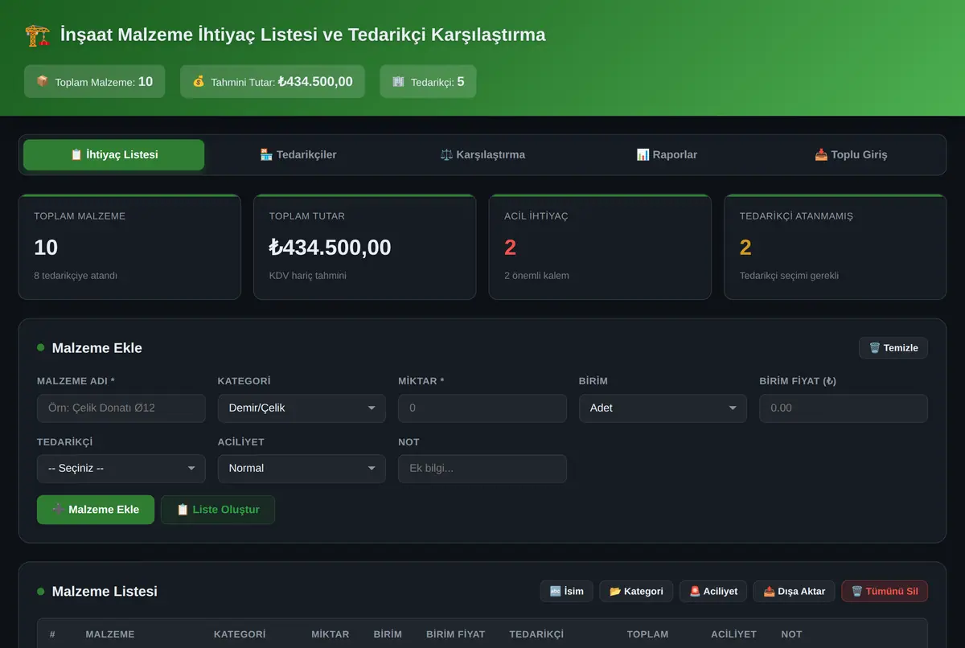Click the red Tümünü Sil button

pos(885,591)
